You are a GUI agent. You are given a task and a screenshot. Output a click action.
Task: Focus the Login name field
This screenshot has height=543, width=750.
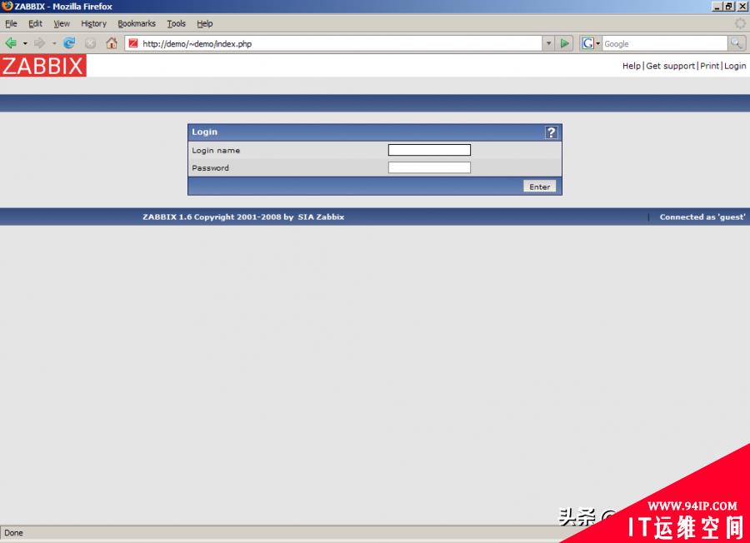[429, 150]
